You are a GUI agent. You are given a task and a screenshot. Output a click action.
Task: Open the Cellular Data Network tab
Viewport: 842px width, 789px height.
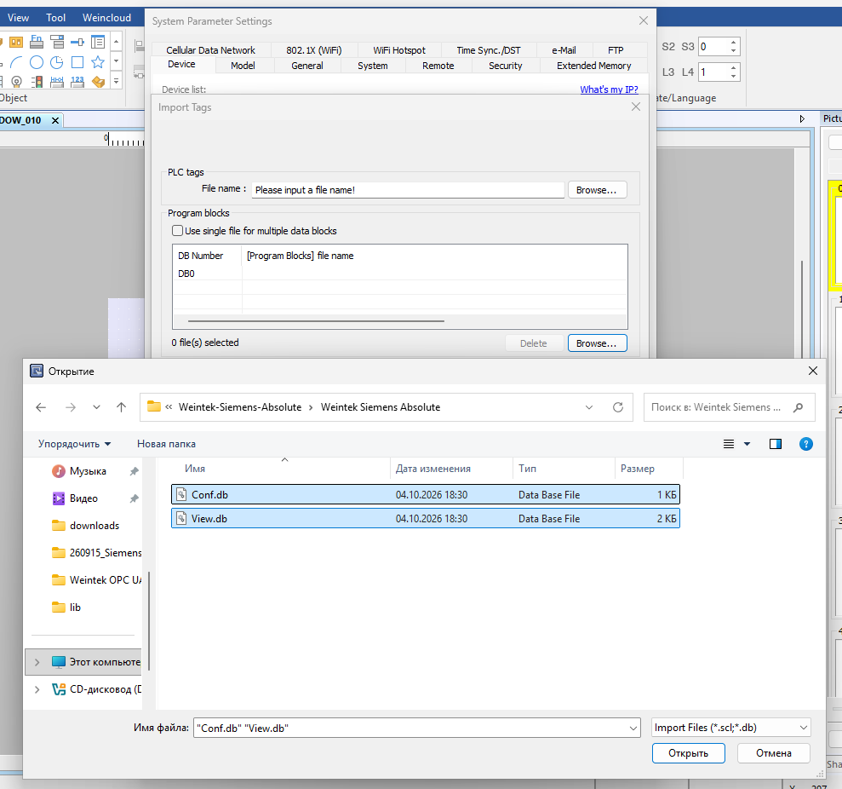[210, 50]
